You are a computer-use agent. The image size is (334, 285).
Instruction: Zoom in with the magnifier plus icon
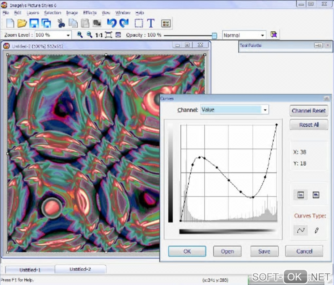tap(80, 35)
